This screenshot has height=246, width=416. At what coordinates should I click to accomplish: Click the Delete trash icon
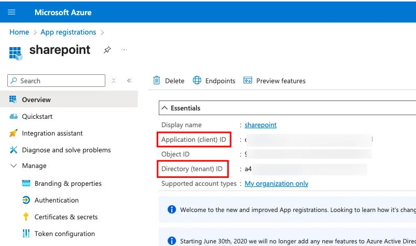coord(157,81)
